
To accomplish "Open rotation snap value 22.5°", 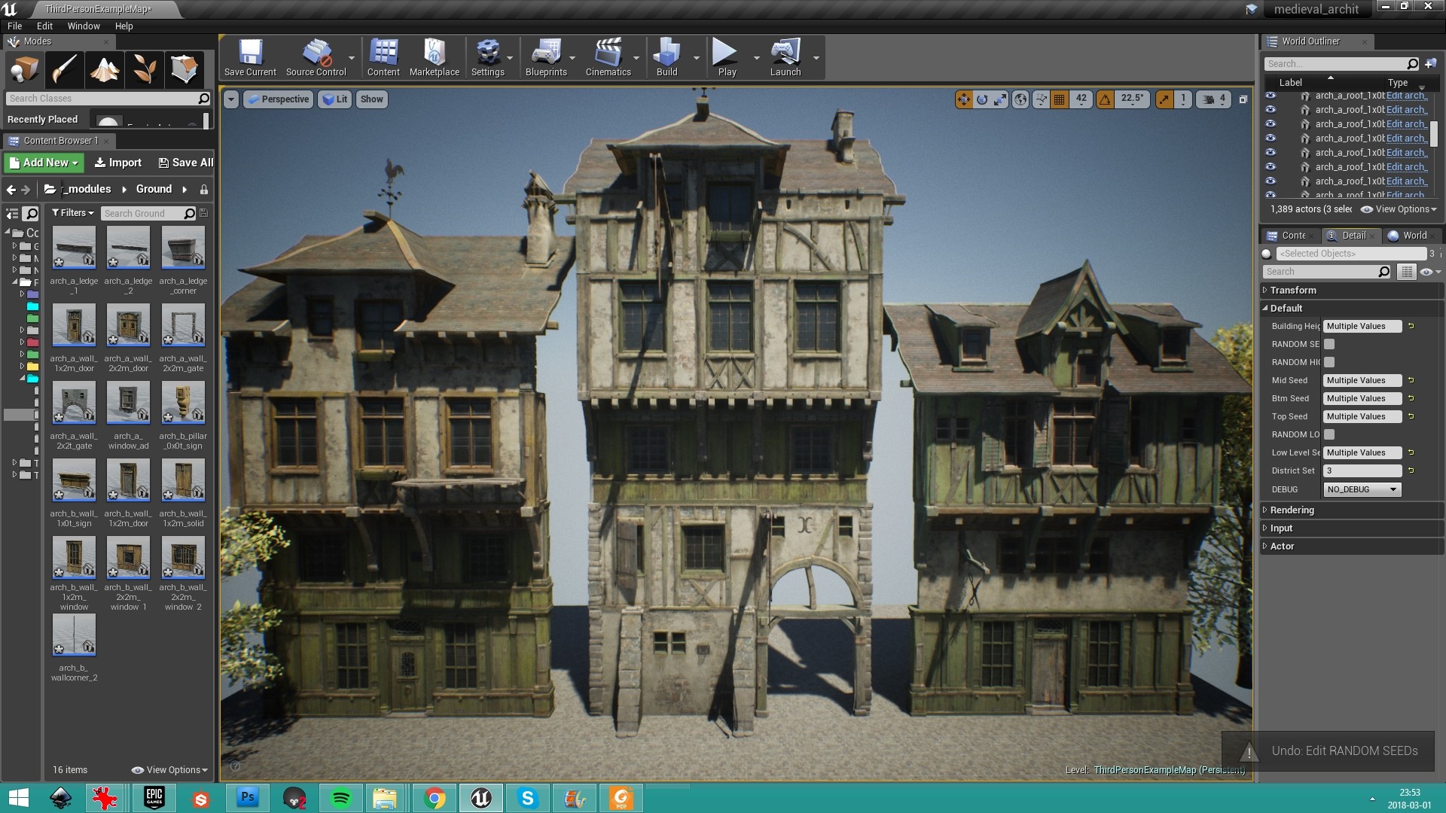I will (1132, 99).
